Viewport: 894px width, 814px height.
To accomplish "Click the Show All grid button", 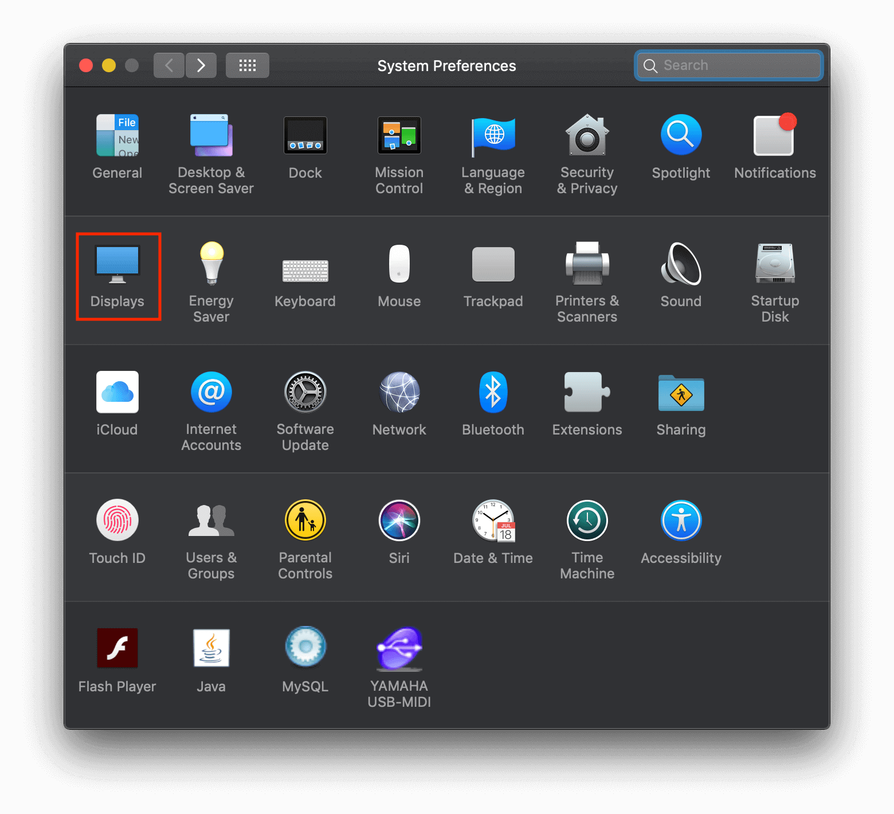I will pyautogui.click(x=248, y=65).
